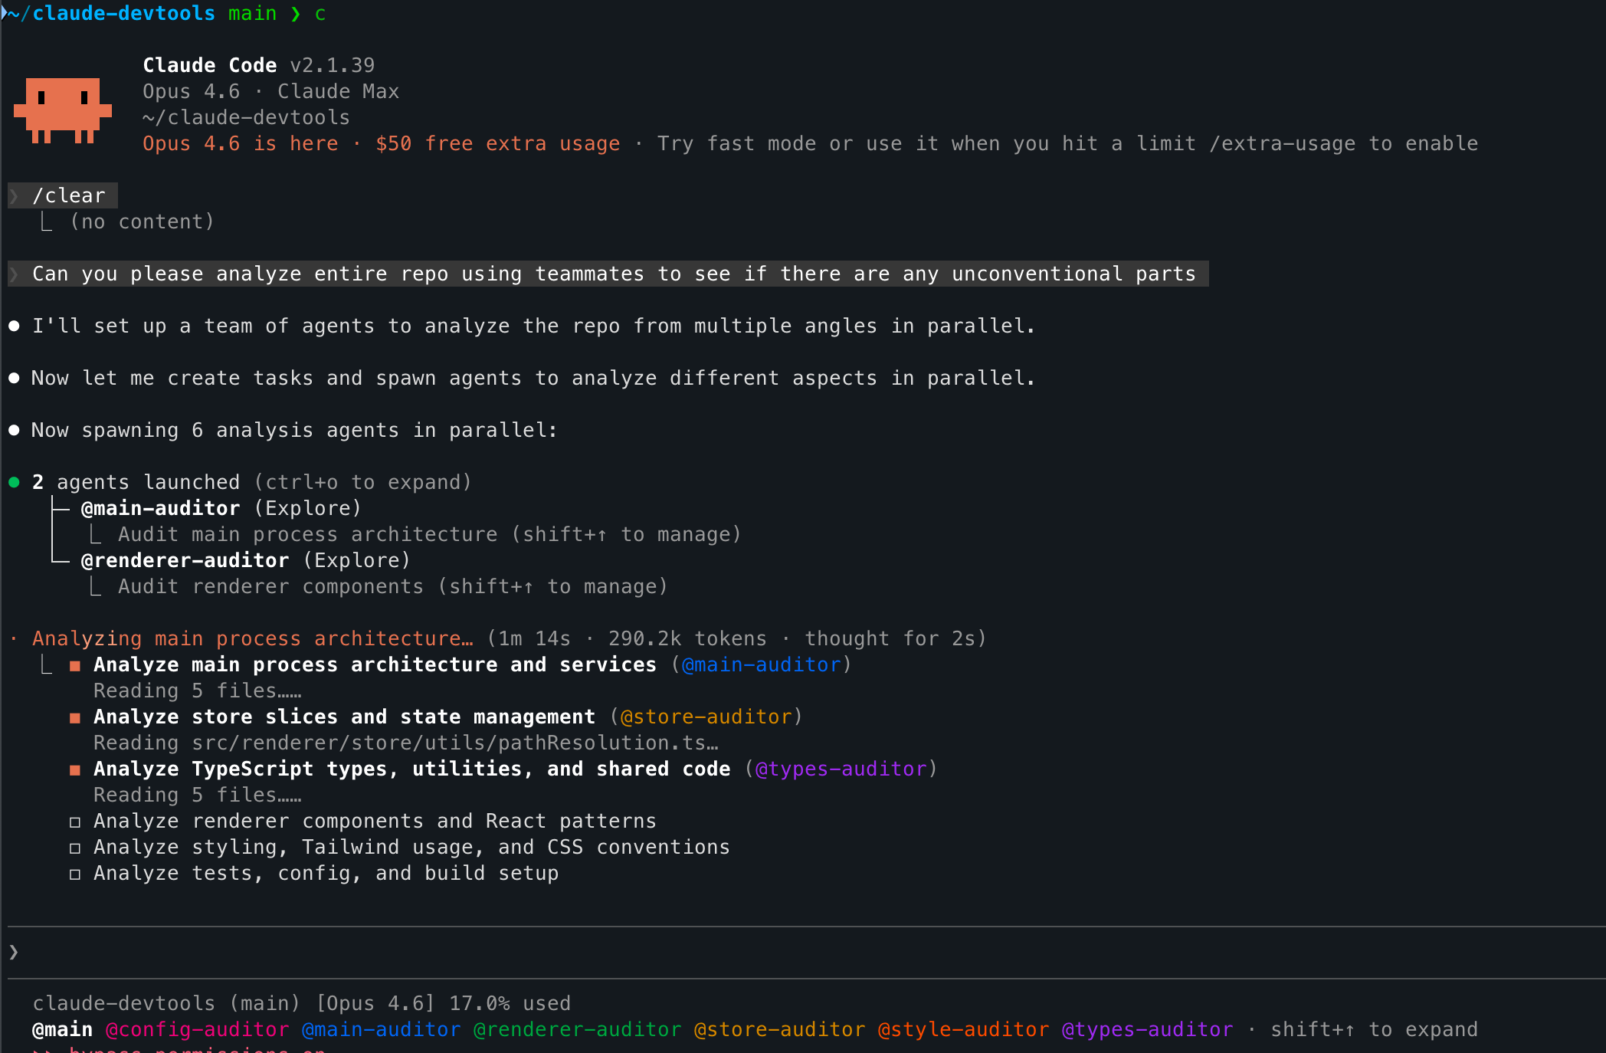The width and height of the screenshot is (1606, 1053).
Task: Check the tests, config, build setup box
Action: pyautogui.click(x=75, y=874)
